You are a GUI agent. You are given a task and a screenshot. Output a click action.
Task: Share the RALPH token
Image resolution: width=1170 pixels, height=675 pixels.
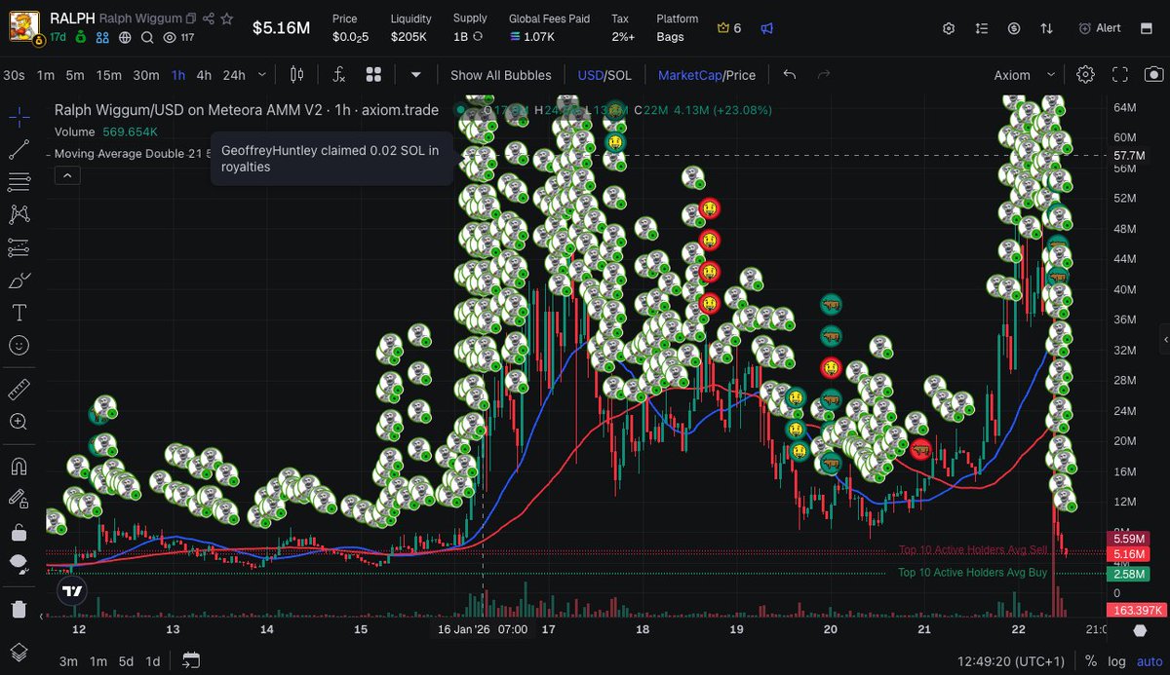(x=209, y=19)
